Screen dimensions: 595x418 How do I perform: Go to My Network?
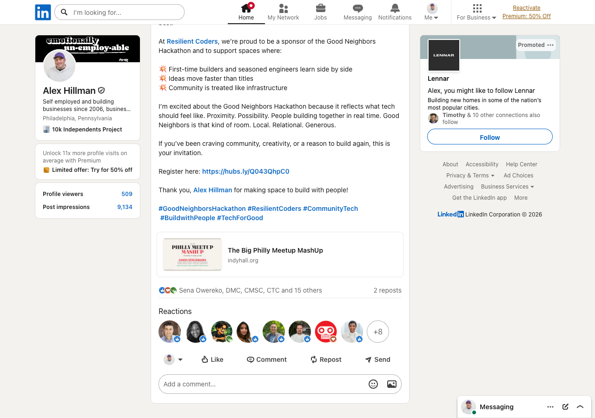click(x=283, y=12)
